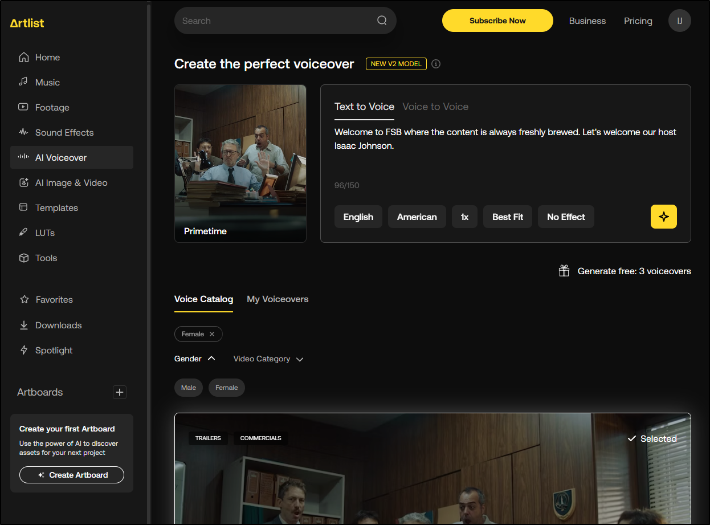Click the Primetime voice thumbnail
Viewport: 710px width, 525px height.
pyautogui.click(x=240, y=164)
